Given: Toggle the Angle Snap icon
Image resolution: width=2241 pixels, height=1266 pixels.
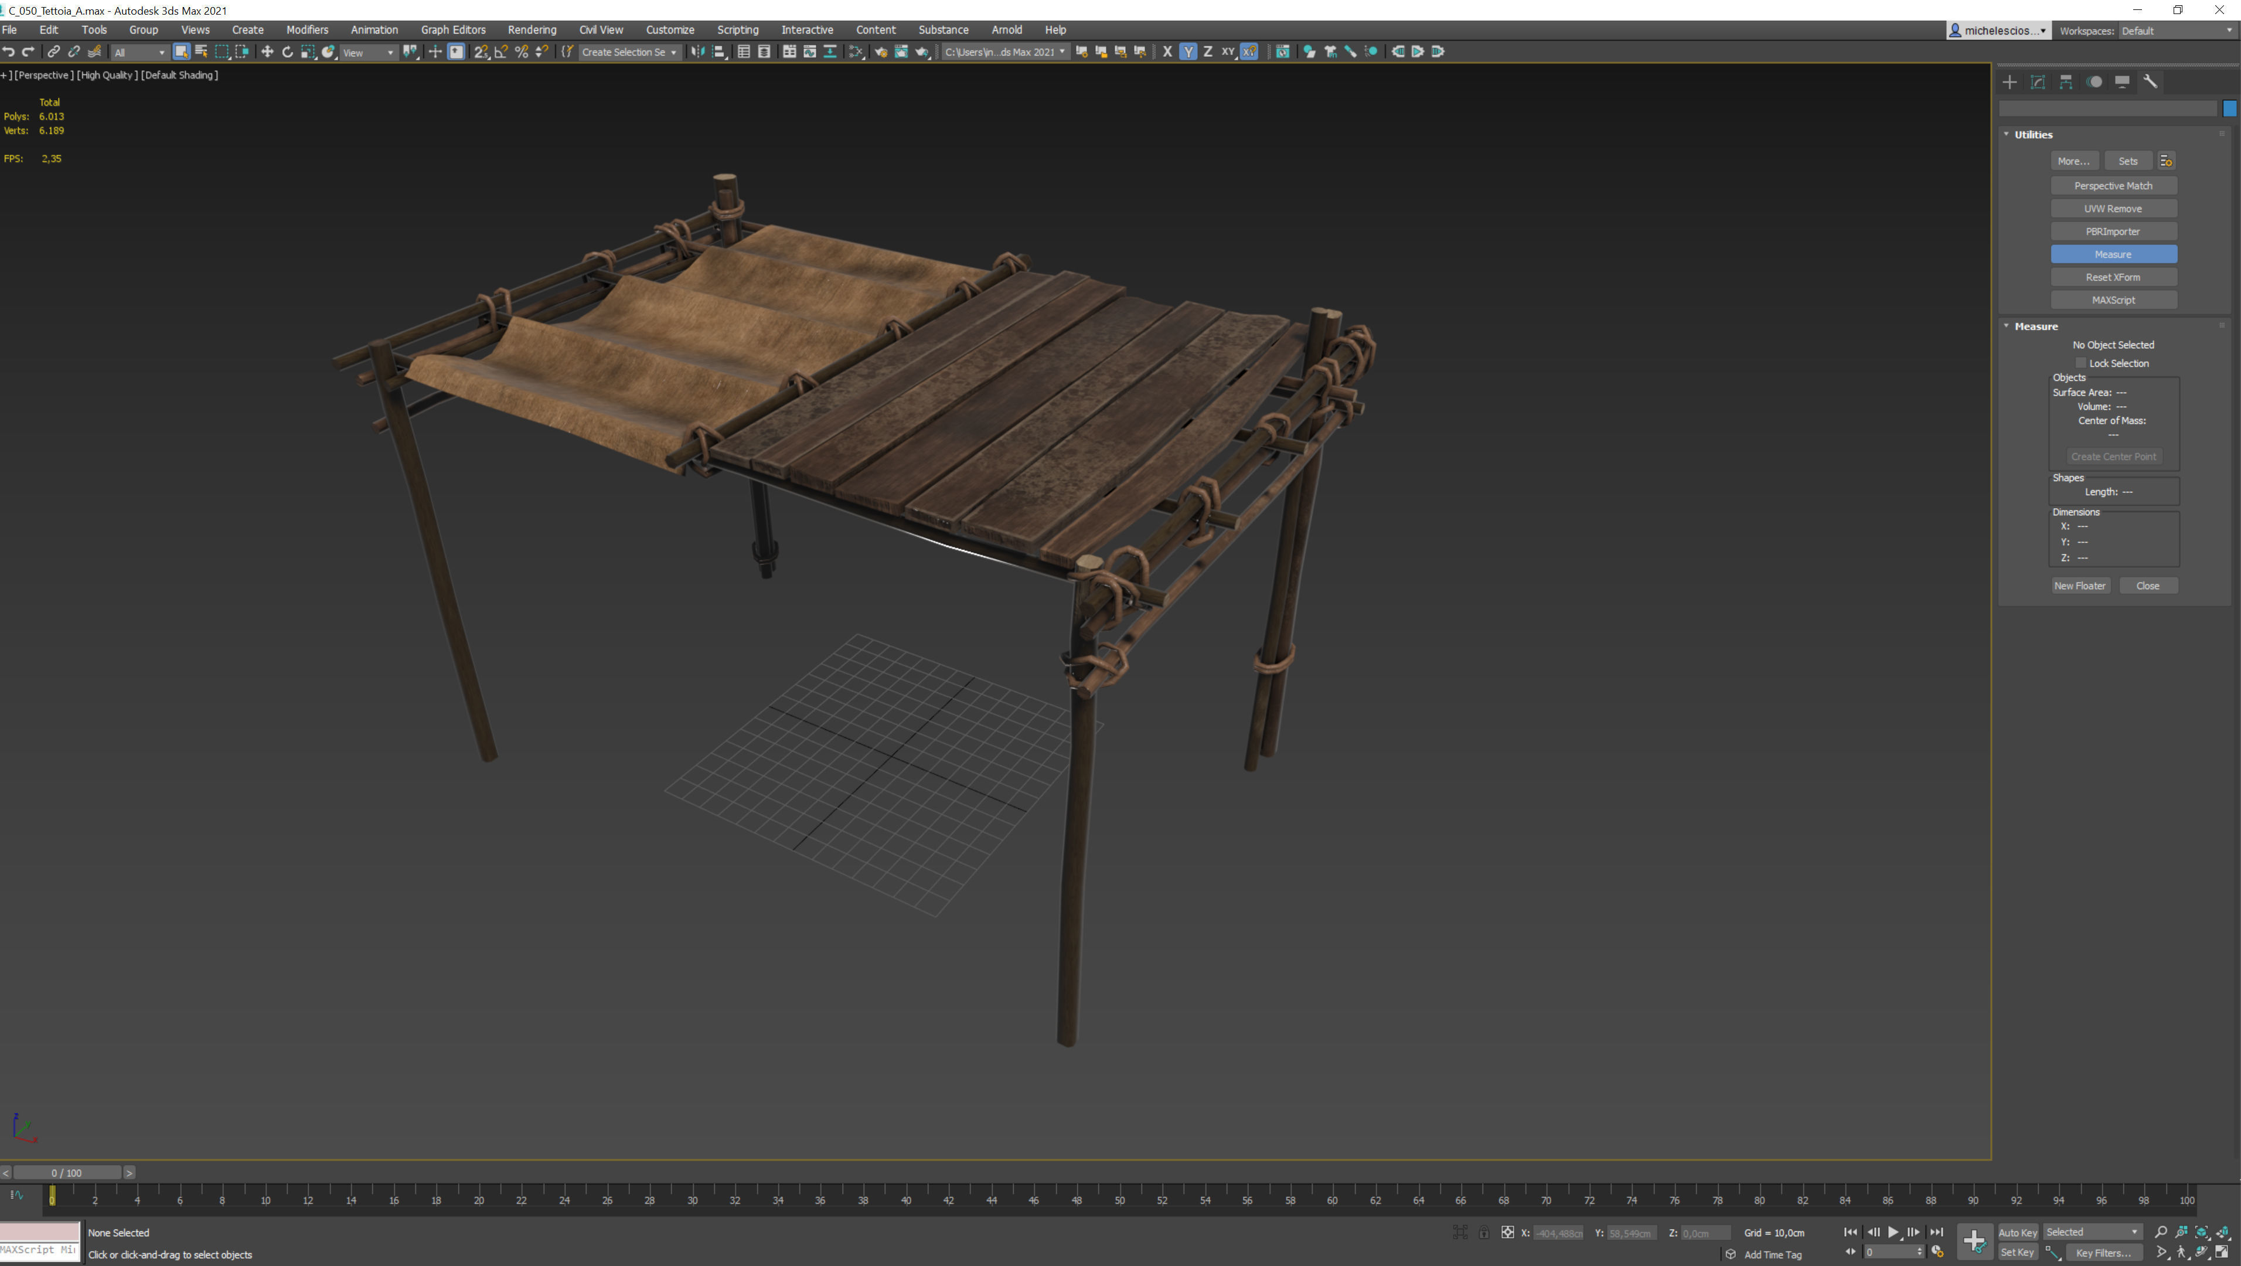Looking at the screenshot, I should pyautogui.click(x=501, y=52).
